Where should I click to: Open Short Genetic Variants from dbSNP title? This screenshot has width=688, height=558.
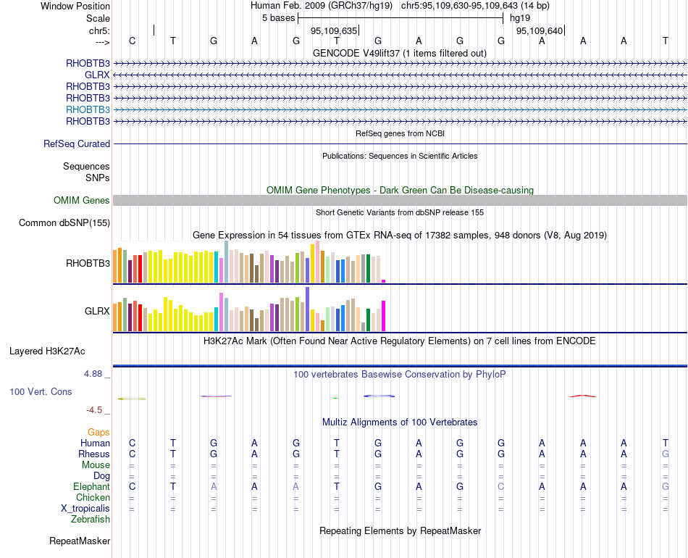(400, 212)
